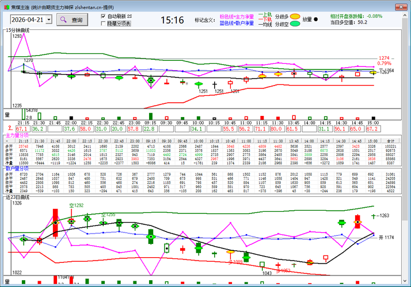The width and height of the screenshot is (411, 287).
Task: Click the green volume bar at 09:15
Action: point(151,117)
